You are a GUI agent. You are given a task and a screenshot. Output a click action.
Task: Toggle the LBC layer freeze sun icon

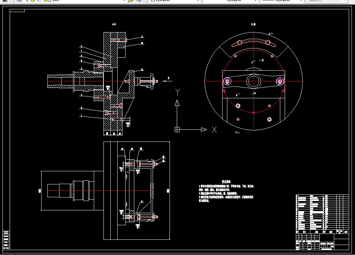(33, 1)
